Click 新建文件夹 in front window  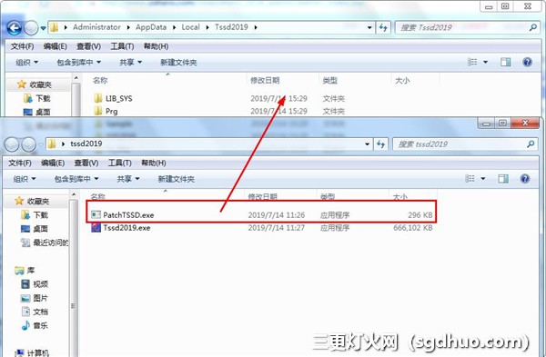click(176, 179)
